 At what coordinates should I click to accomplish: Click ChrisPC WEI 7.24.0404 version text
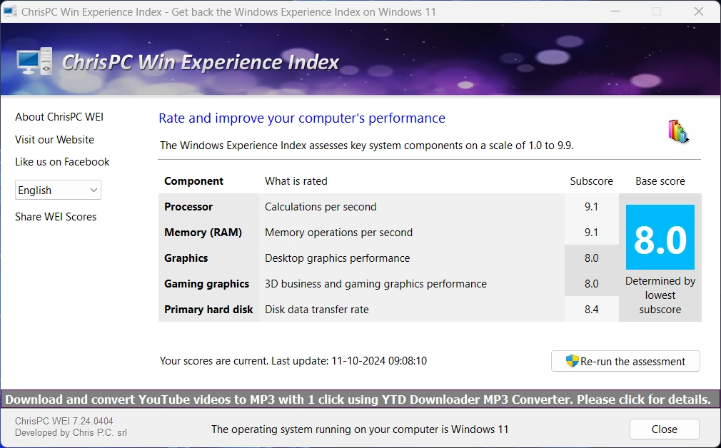[64, 421]
